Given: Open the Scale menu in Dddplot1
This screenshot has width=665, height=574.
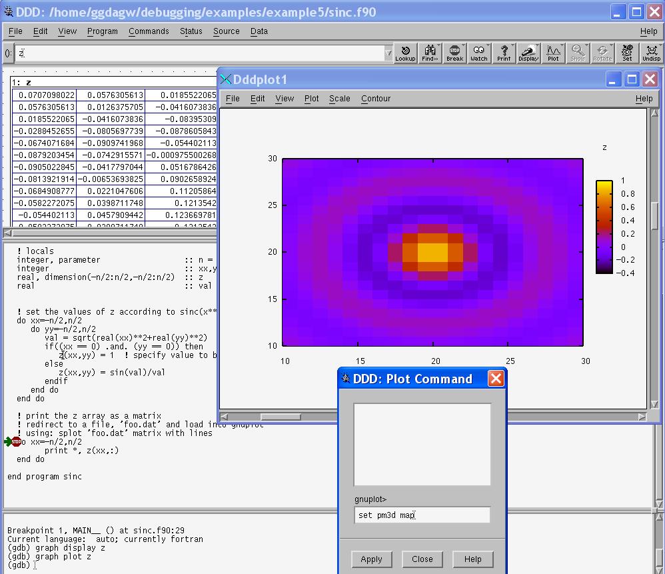Looking at the screenshot, I should click(339, 99).
